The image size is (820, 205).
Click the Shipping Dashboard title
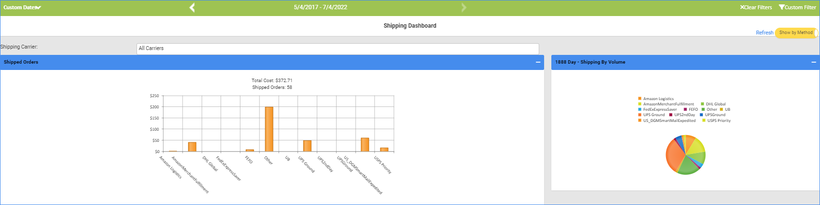click(410, 26)
